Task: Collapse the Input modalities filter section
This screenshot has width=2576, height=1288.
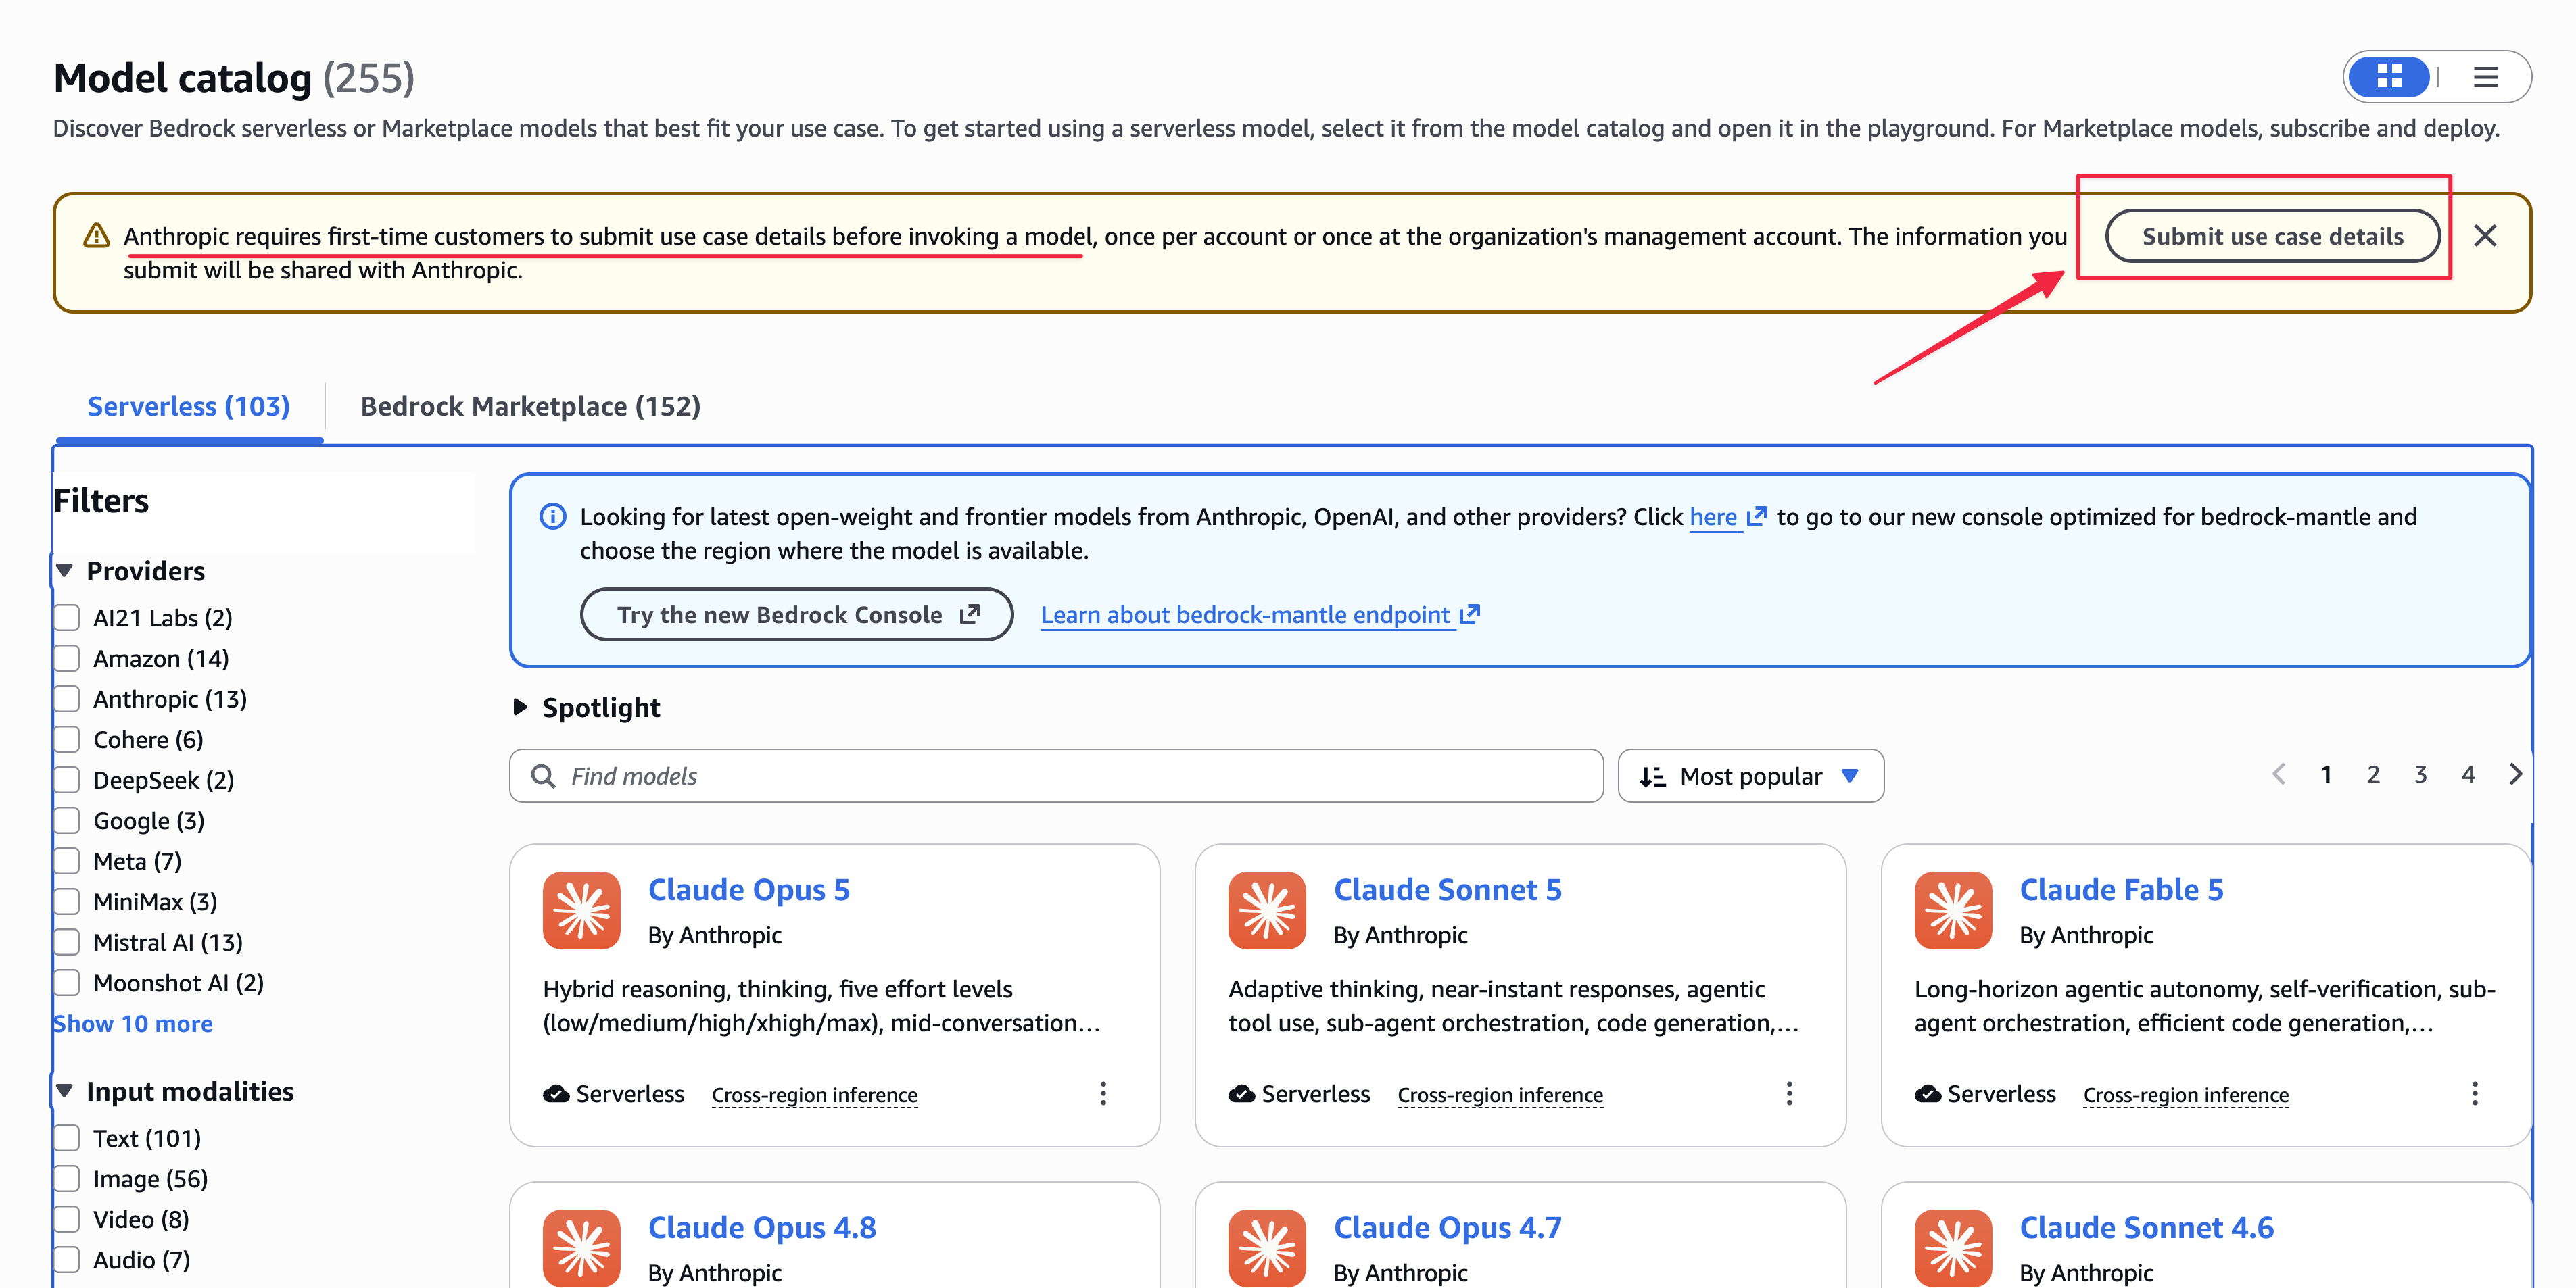Action: [x=65, y=1091]
